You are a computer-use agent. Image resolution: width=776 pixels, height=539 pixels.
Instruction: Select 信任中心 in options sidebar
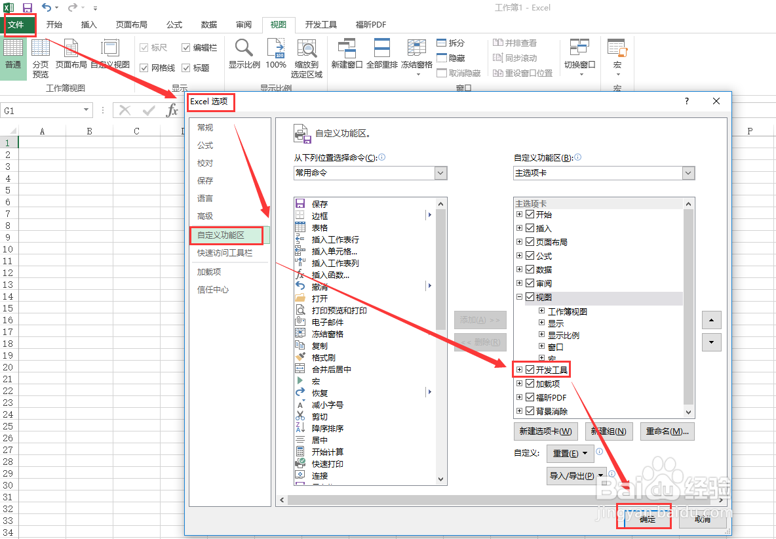point(213,290)
